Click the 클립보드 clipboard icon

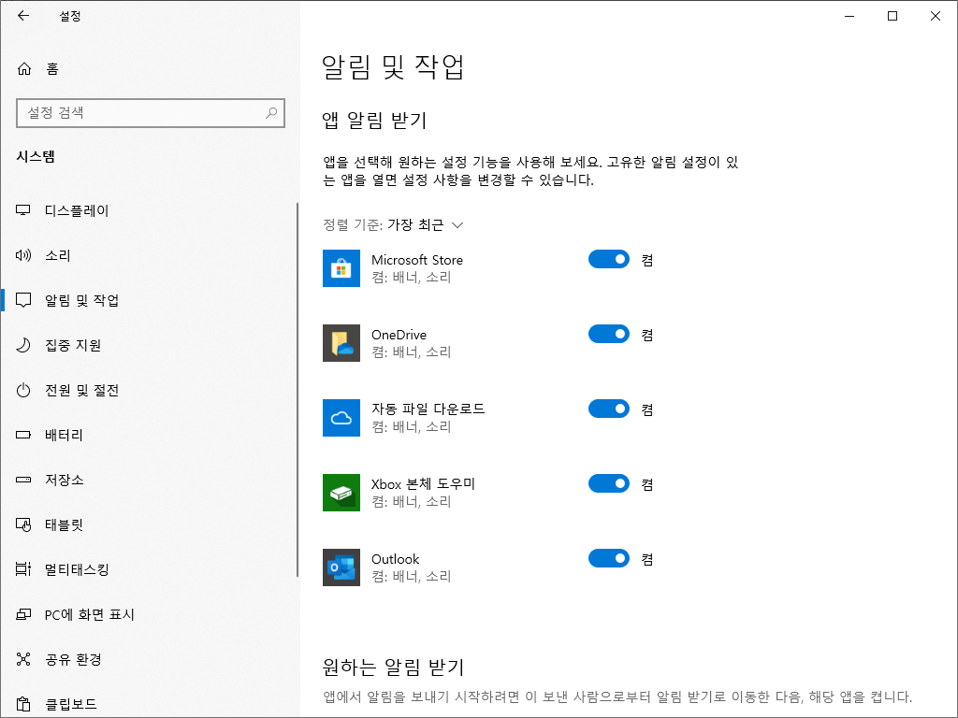click(x=23, y=704)
